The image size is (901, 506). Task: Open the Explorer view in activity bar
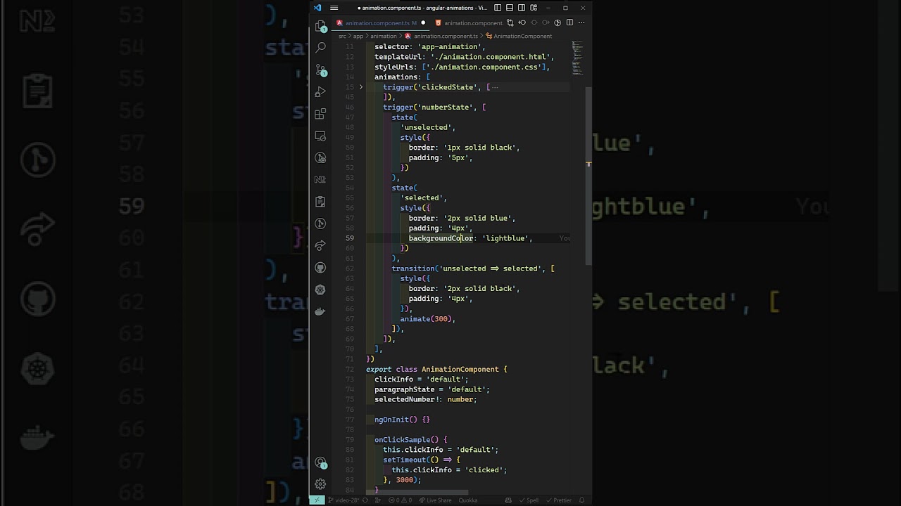tap(320, 26)
